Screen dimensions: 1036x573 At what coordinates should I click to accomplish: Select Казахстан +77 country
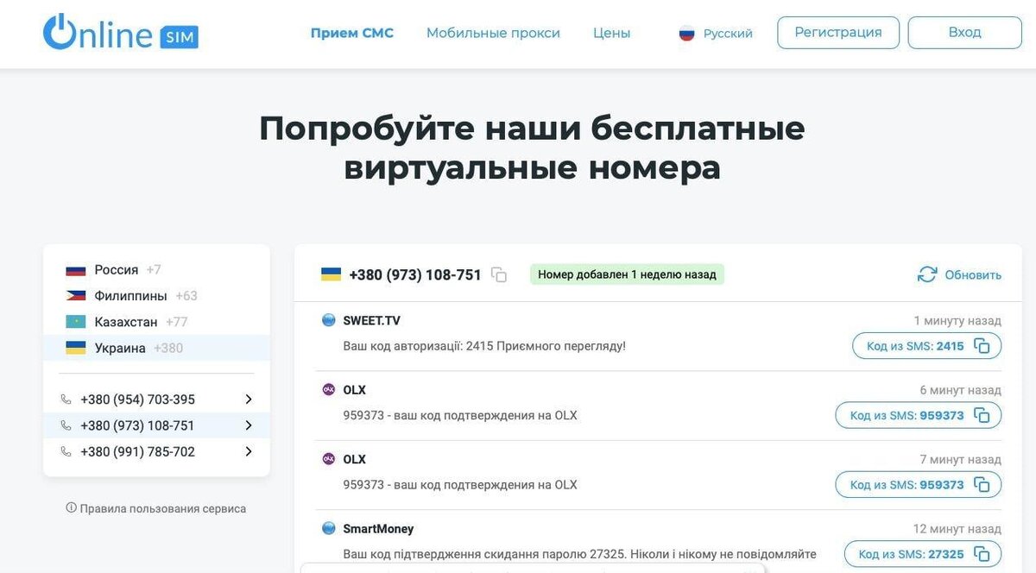[155, 322]
